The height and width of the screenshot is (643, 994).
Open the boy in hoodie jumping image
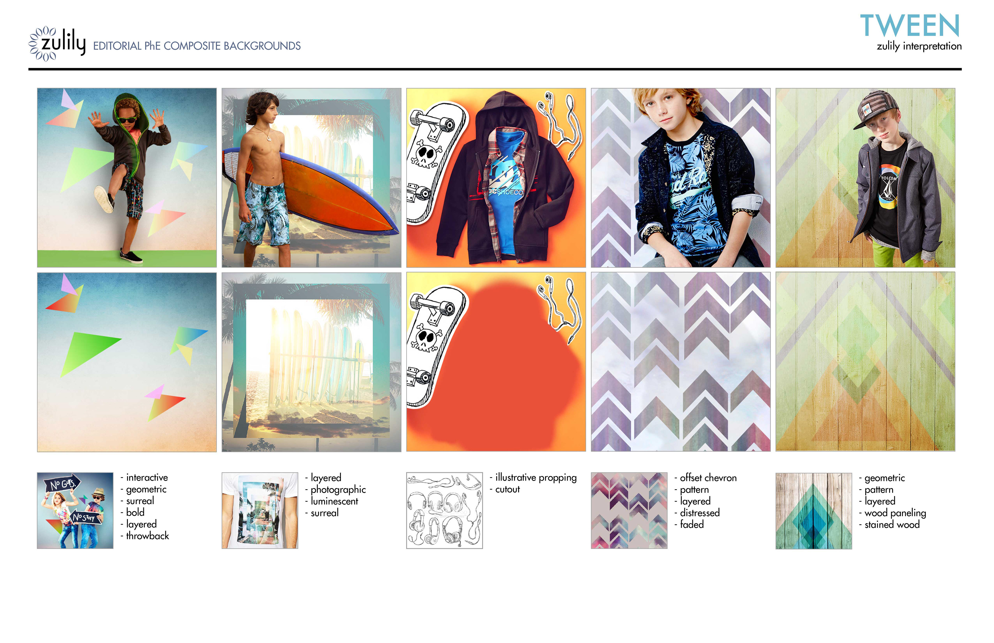coord(127,178)
